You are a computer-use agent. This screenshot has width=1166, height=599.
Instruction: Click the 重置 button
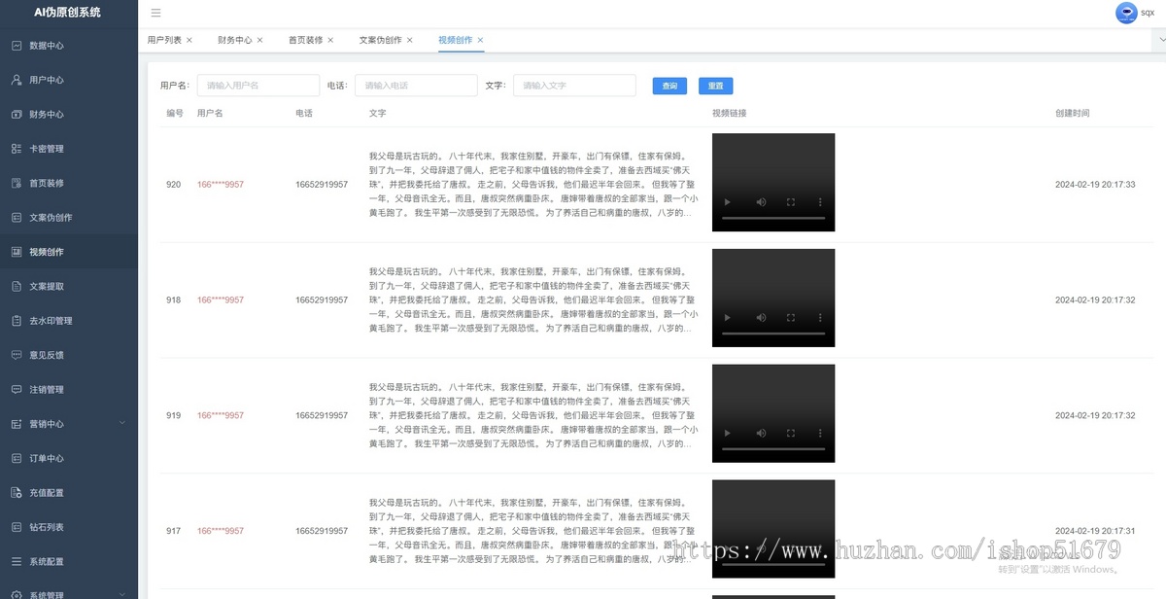pyautogui.click(x=715, y=86)
